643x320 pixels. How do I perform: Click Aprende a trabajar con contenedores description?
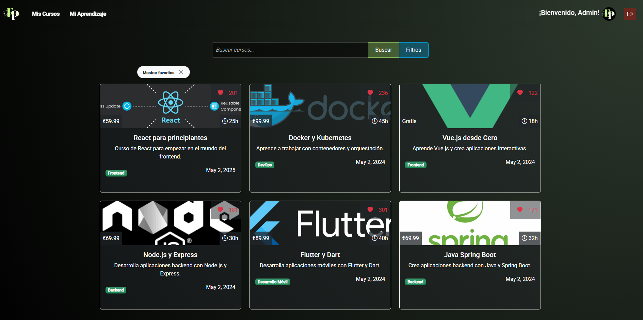pyautogui.click(x=320, y=148)
